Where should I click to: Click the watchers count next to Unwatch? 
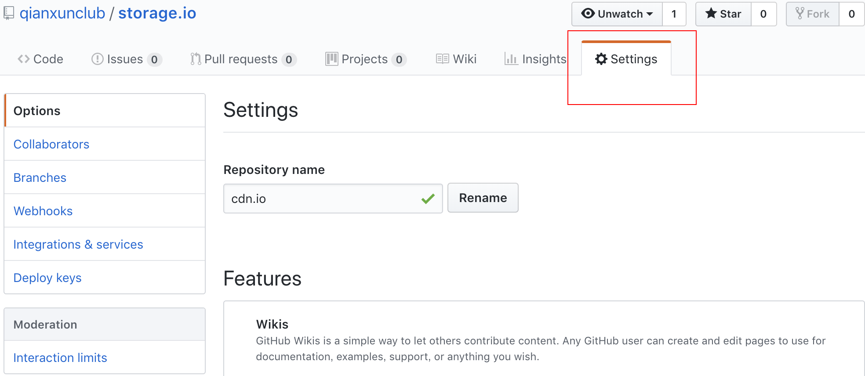[674, 14]
